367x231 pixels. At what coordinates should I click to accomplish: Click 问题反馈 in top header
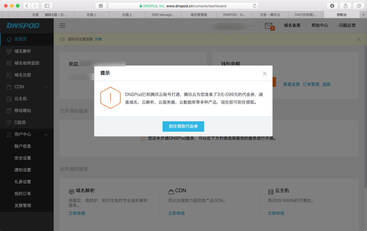pyautogui.click(x=347, y=26)
